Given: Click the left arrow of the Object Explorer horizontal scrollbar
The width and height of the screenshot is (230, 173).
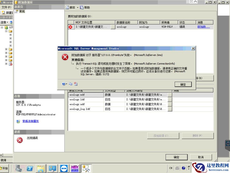Looking at the screenshot, I should coord(1,155).
